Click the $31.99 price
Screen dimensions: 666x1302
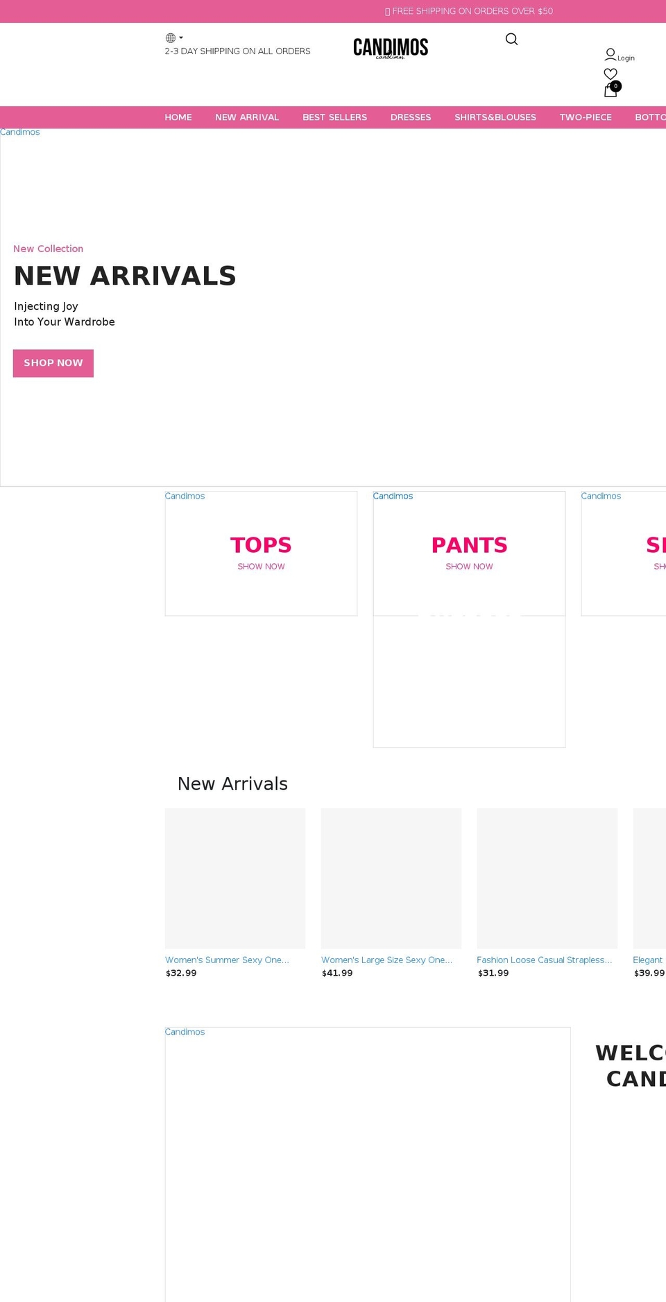493,974
